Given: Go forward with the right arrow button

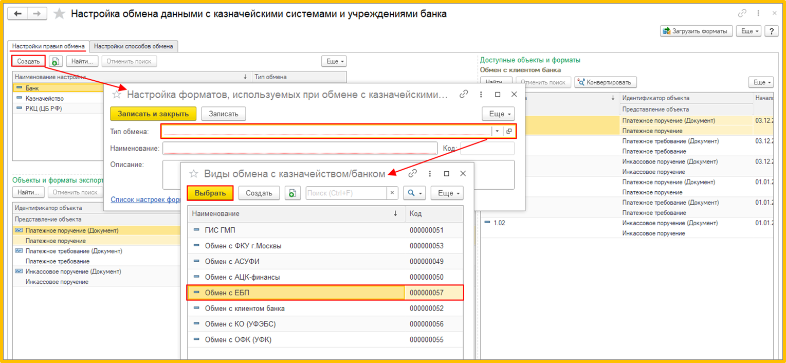Looking at the screenshot, I should pos(37,14).
